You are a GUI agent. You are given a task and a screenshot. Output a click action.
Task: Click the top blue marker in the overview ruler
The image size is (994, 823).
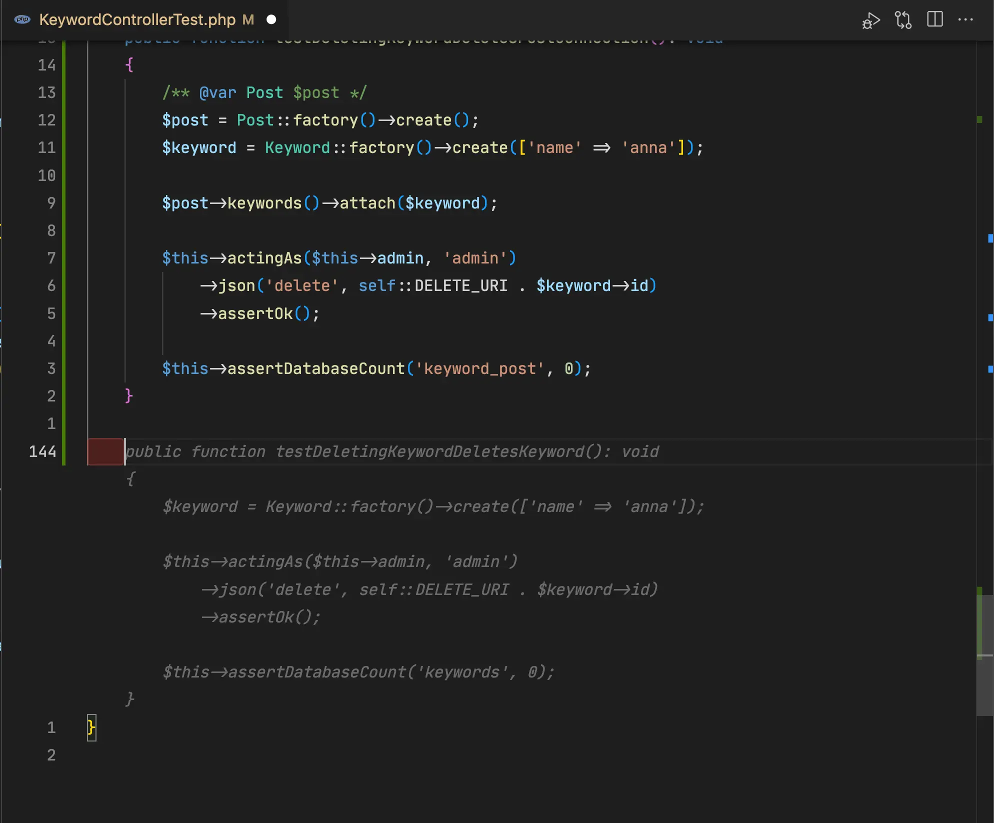click(990, 238)
